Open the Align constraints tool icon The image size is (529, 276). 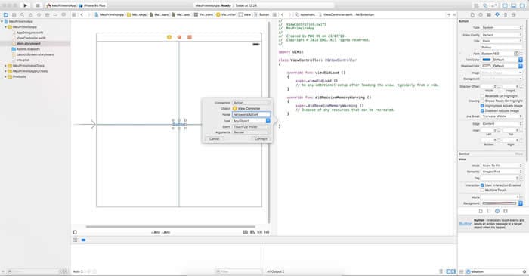252,232
